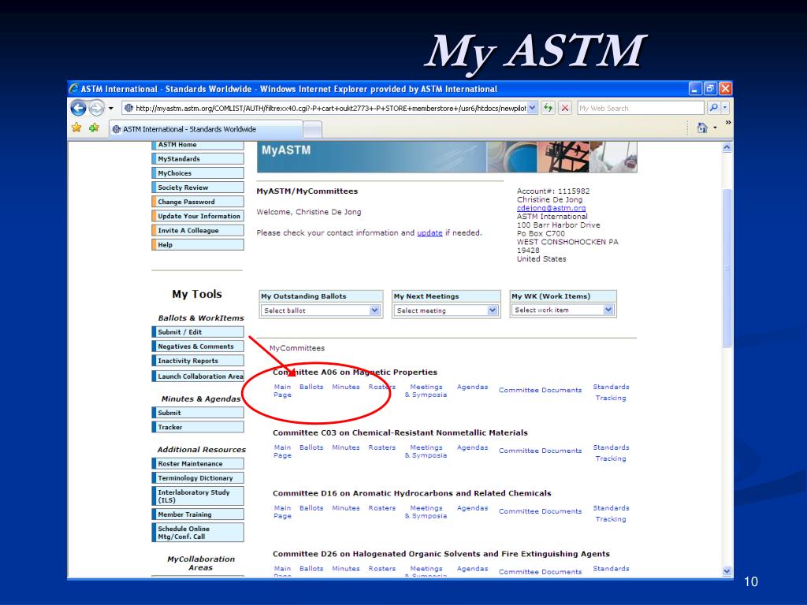Screen dimensions: 807x605
Task: Expand the address bar URL dropdown
Action: tap(532, 108)
